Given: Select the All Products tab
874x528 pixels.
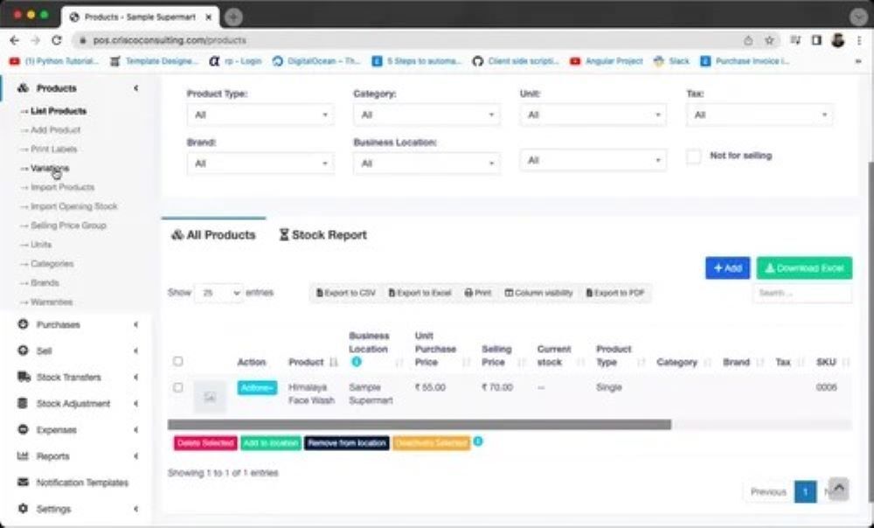Looking at the screenshot, I should [x=212, y=234].
